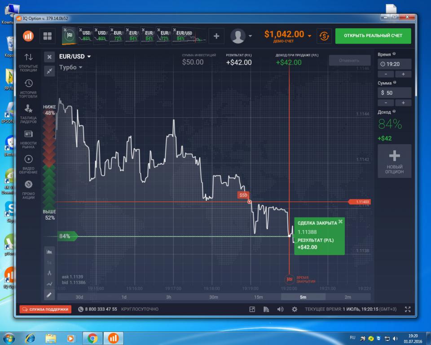The width and height of the screenshot is (431, 345).
Task: Click 'НОВЫЙ ОПЦИОН' plus button
Action: click(395, 161)
